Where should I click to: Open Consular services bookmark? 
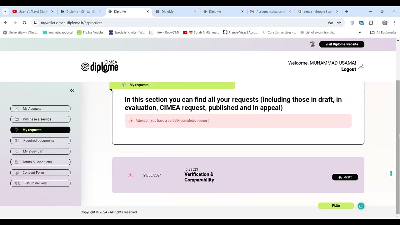click(x=279, y=32)
